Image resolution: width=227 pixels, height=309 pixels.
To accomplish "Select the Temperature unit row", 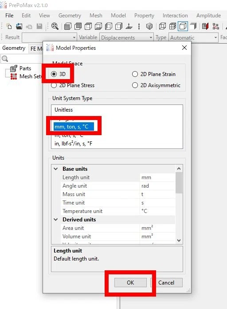I will point(118,211).
